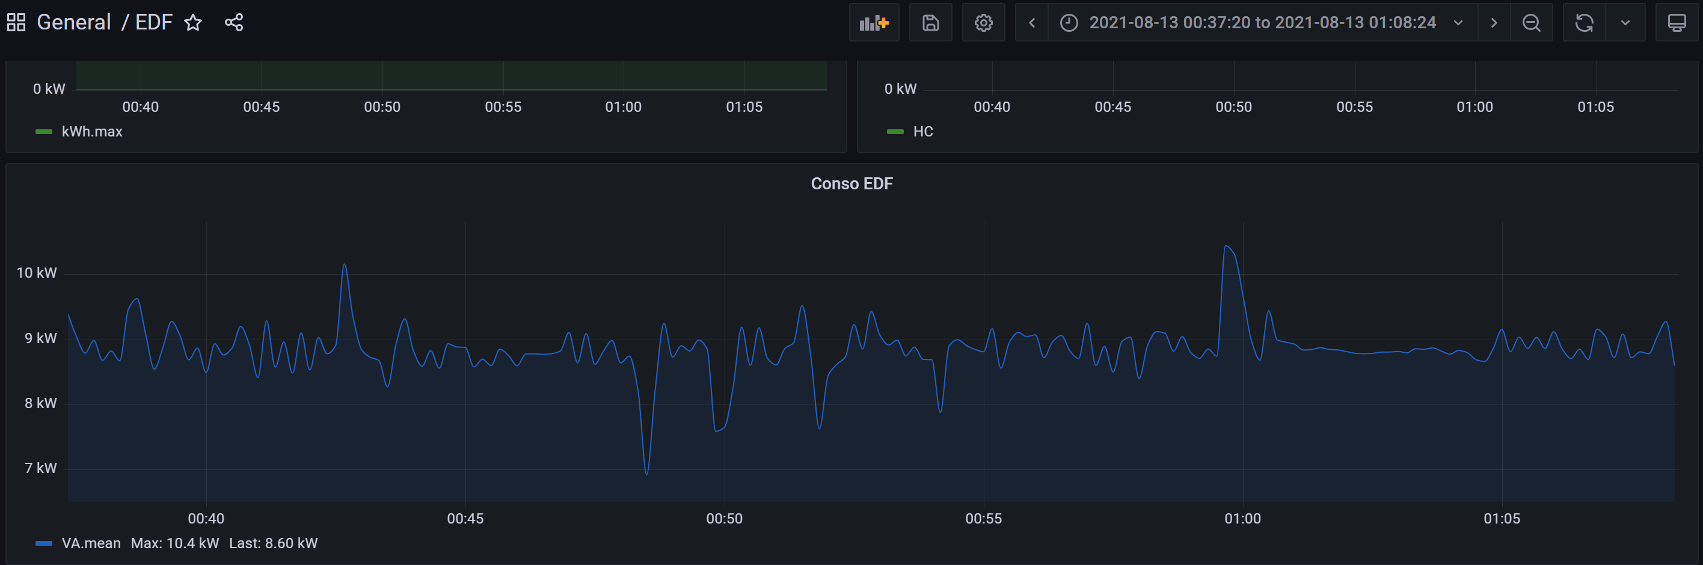The image size is (1703, 565).
Task: Click the 01:05 time label in Conso EDF
Action: pyautogui.click(x=1502, y=519)
